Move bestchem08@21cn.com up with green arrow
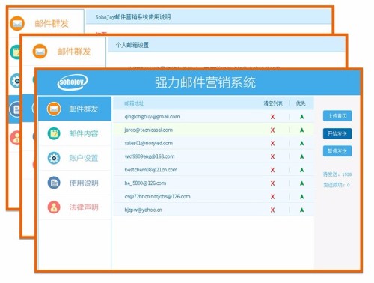Image resolution: width=374 pixels, height=283 pixels. [x=301, y=170]
